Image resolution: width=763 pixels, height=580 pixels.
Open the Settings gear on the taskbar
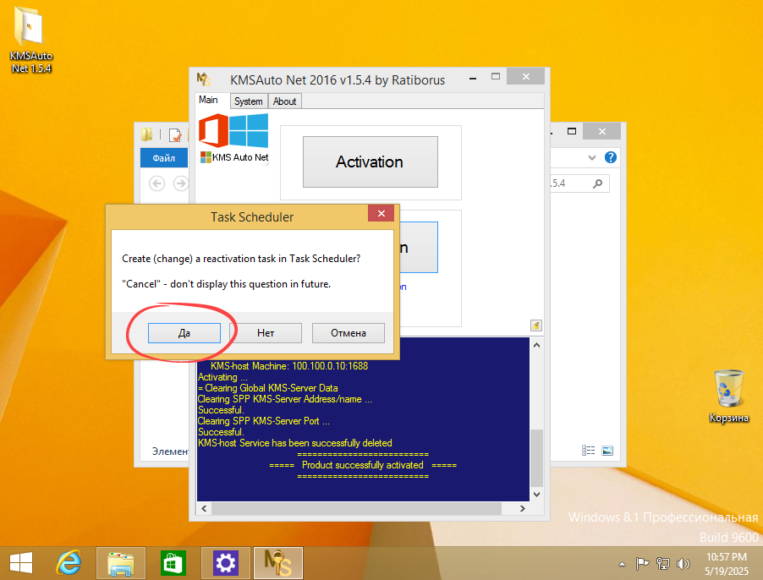(224, 562)
